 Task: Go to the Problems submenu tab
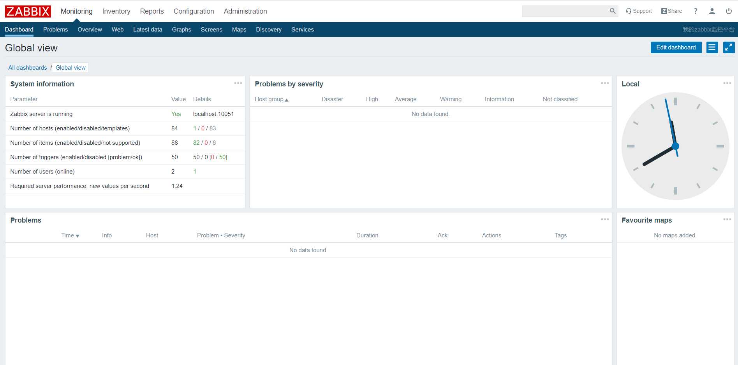coord(55,30)
